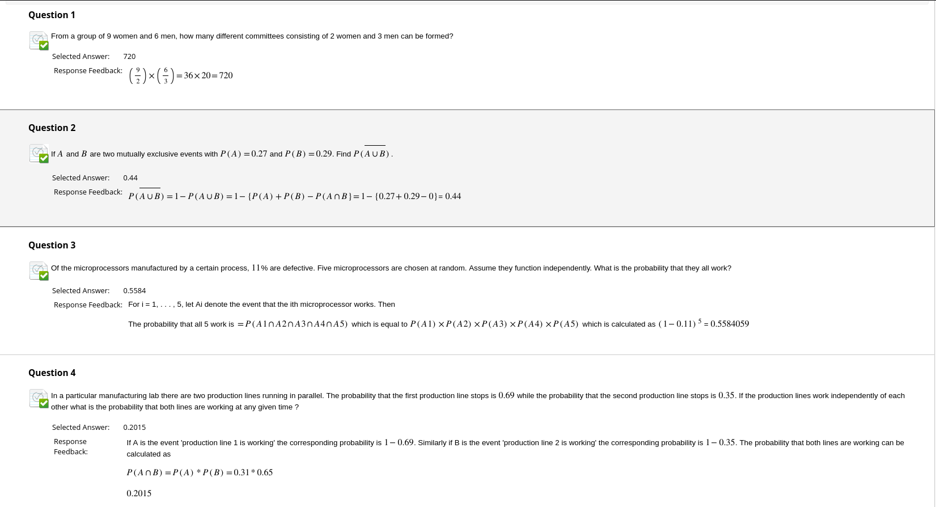Click the selected answer value 720
The height and width of the screenshot is (507, 936).
coord(129,56)
